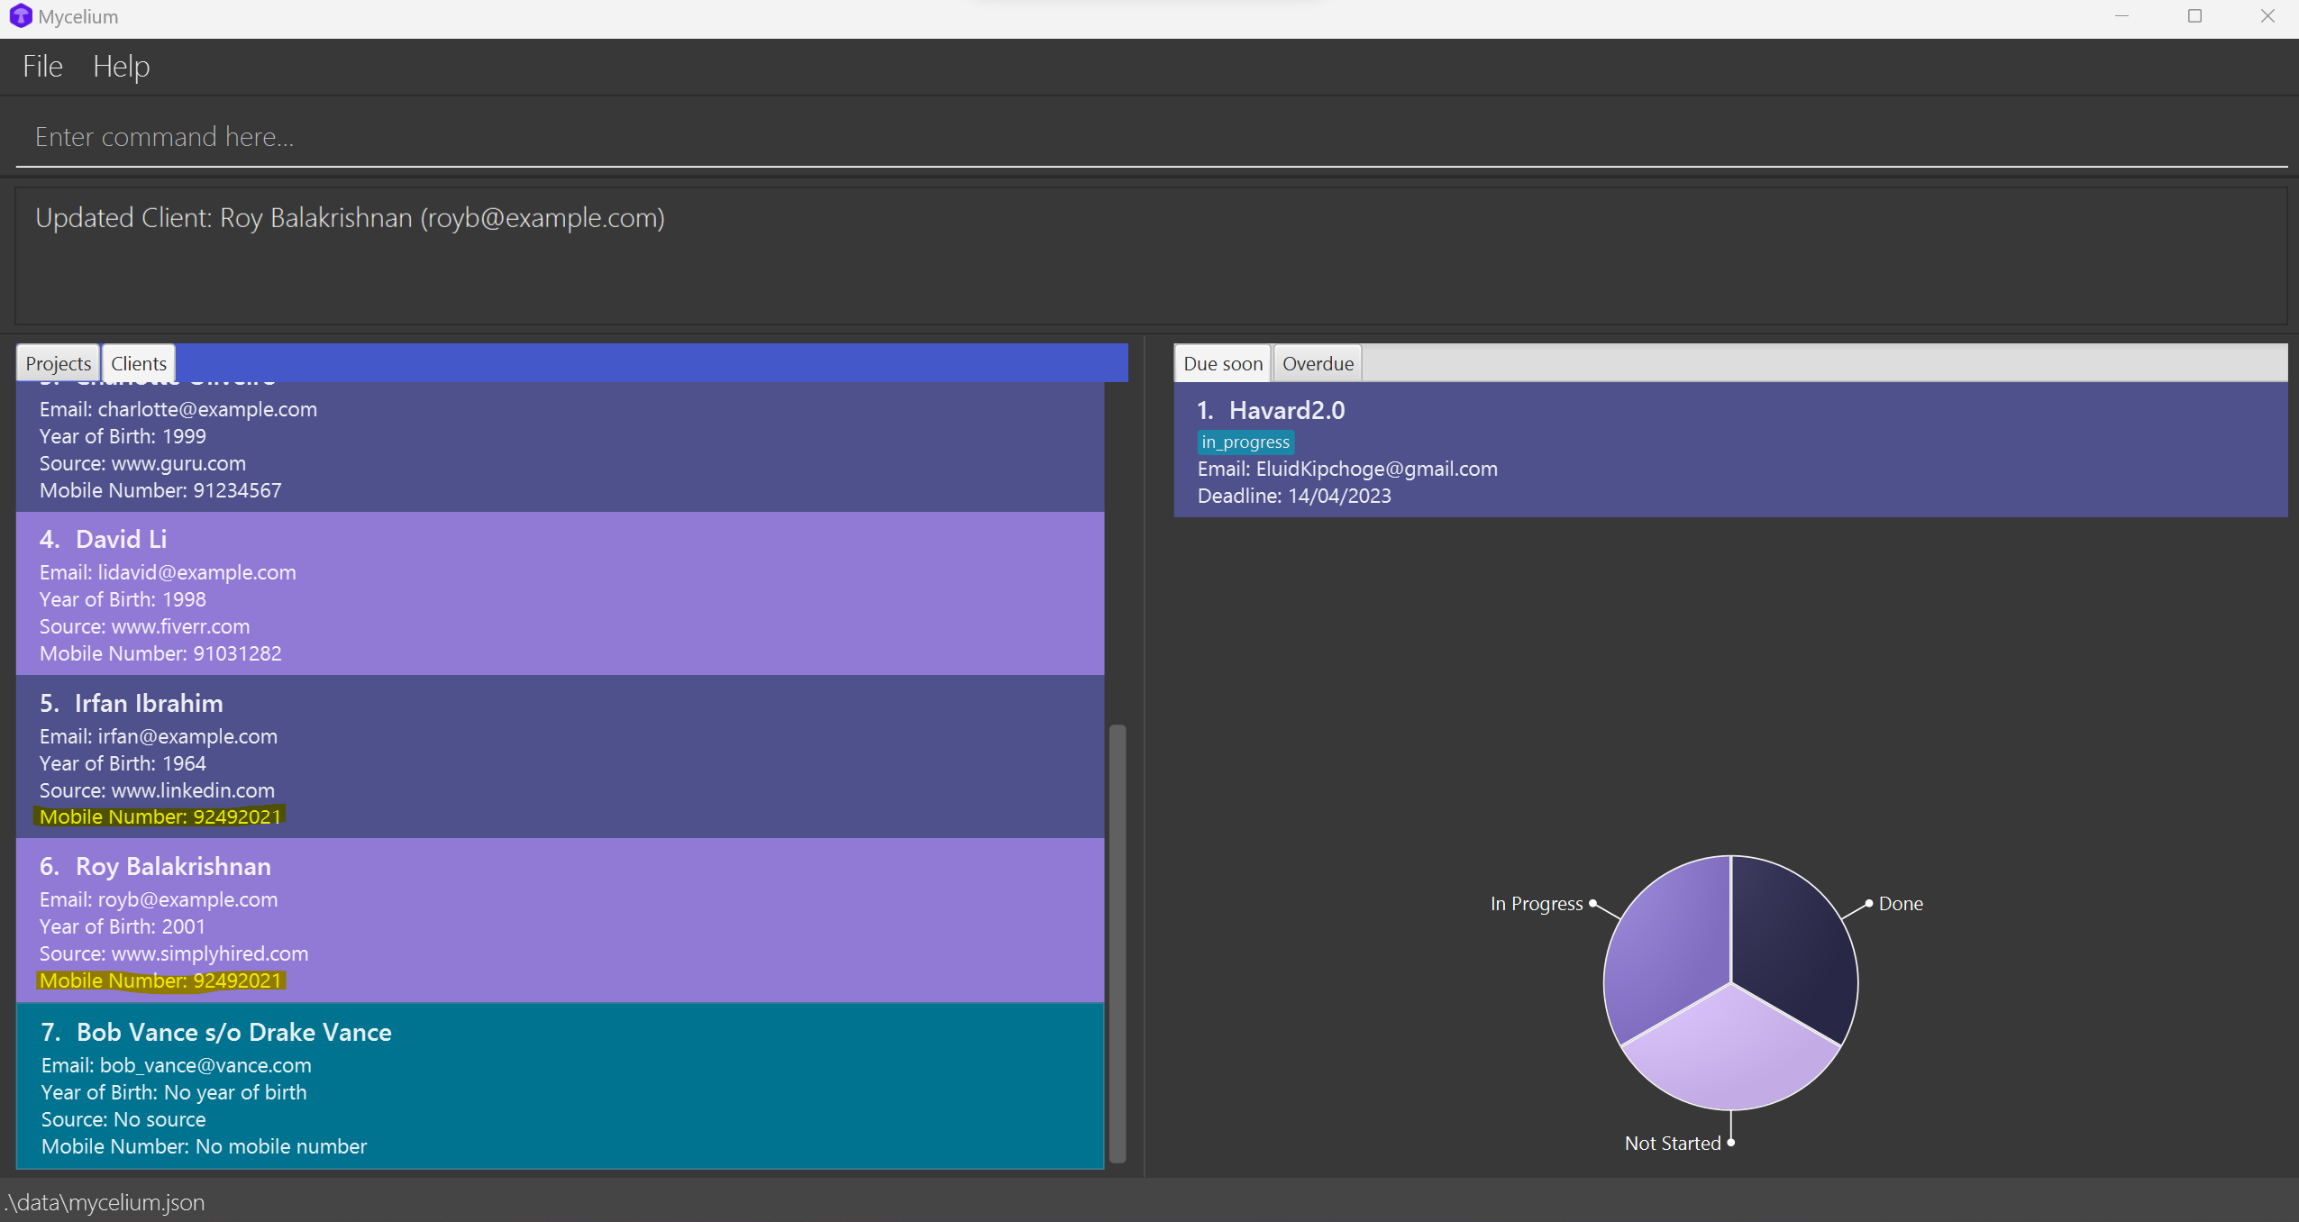Click Irfan Ibrahim's Mobile Number: 92492021 line
This screenshot has width=2299, height=1222.
[160, 816]
